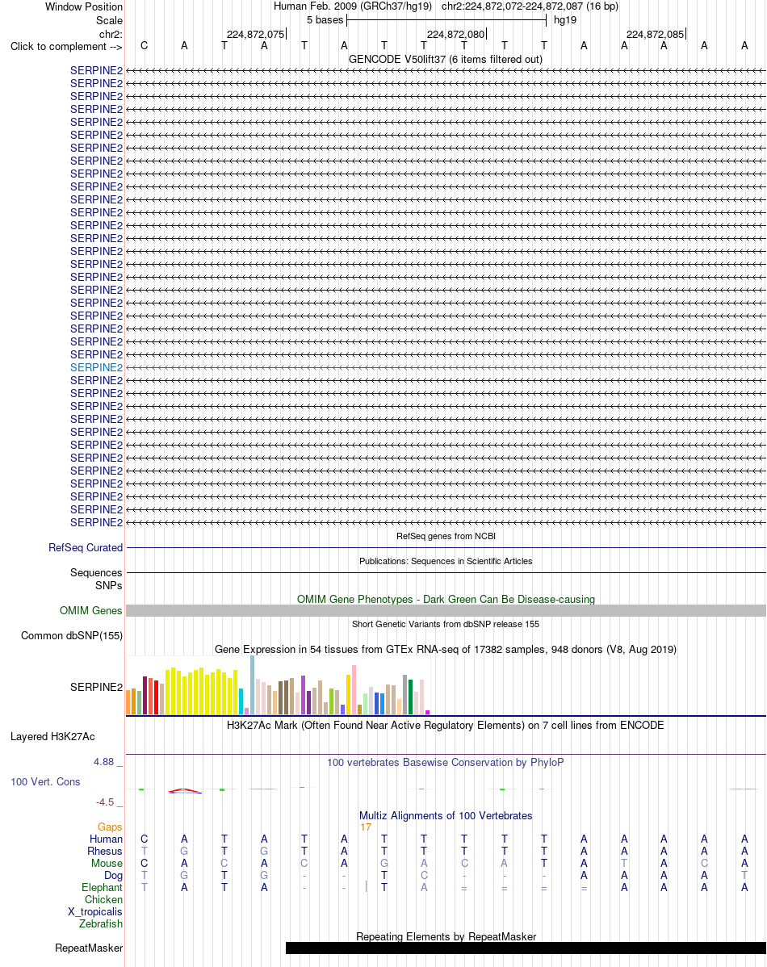
Task: Click the hg19 label beside the scale bar
Action: pyautogui.click(x=565, y=19)
